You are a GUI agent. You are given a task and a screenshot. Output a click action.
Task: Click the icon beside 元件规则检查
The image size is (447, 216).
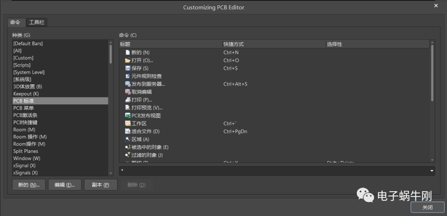coord(128,76)
